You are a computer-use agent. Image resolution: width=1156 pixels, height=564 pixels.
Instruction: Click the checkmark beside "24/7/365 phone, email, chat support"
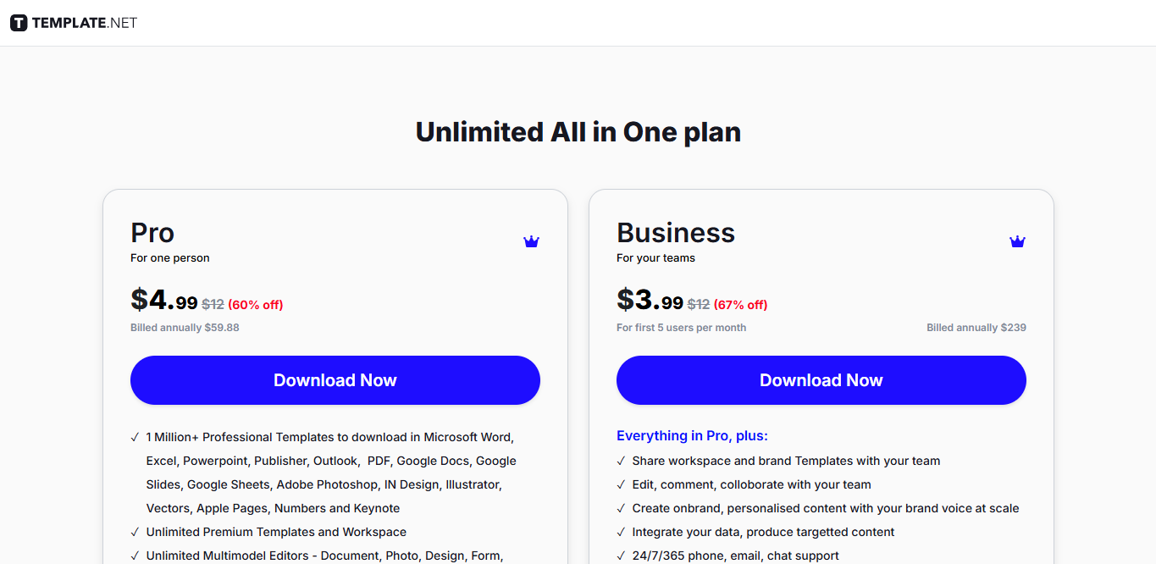(x=621, y=556)
